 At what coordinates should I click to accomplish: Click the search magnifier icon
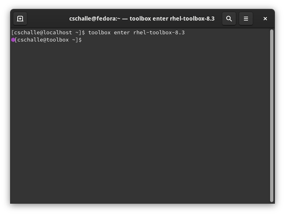[x=229, y=19]
